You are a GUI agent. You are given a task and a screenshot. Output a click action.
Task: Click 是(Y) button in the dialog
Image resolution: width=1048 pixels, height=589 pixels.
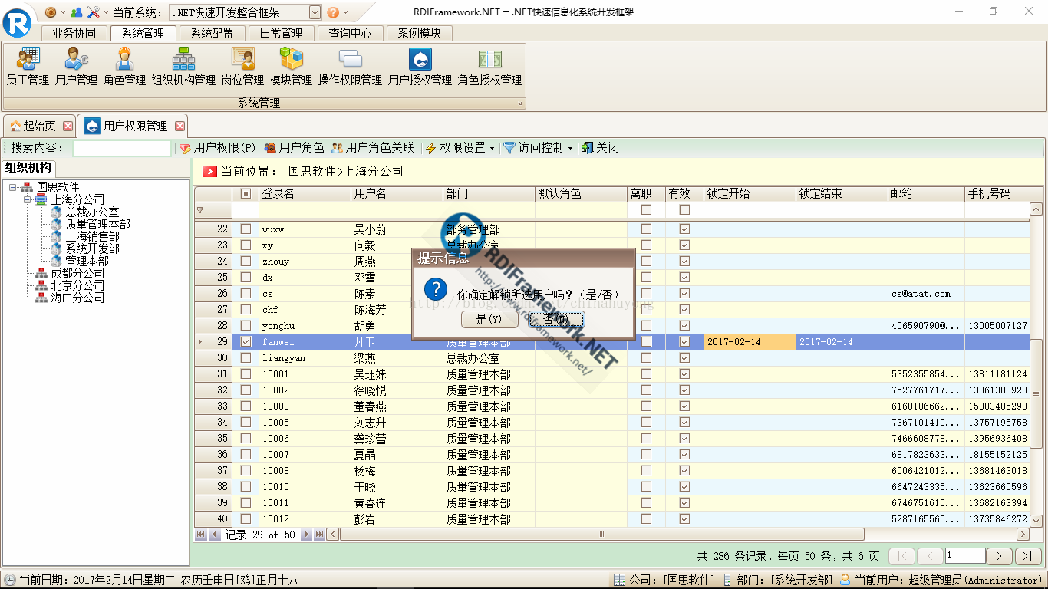[489, 319]
